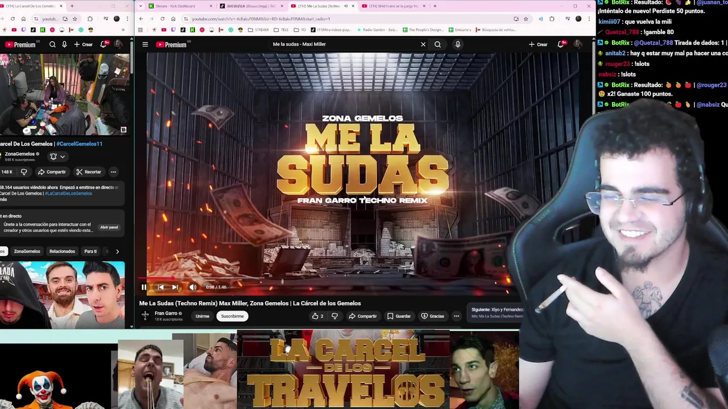Skip to previous video in player
This screenshot has height=409, width=728.
pyautogui.click(x=160, y=287)
